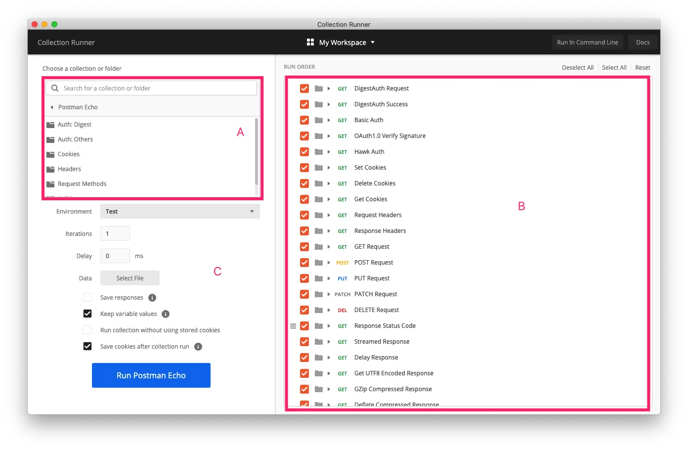Screen dimensions: 688x451
Task: Open the Environment dropdown showing Test
Action: coord(180,211)
